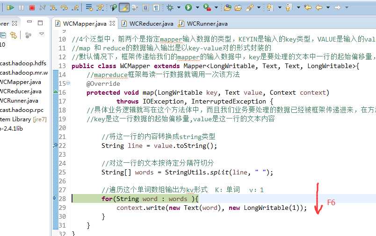Viewport: 376px width, 236px height.
Task: Click the Step Return icon
Action: click(75, 7)
